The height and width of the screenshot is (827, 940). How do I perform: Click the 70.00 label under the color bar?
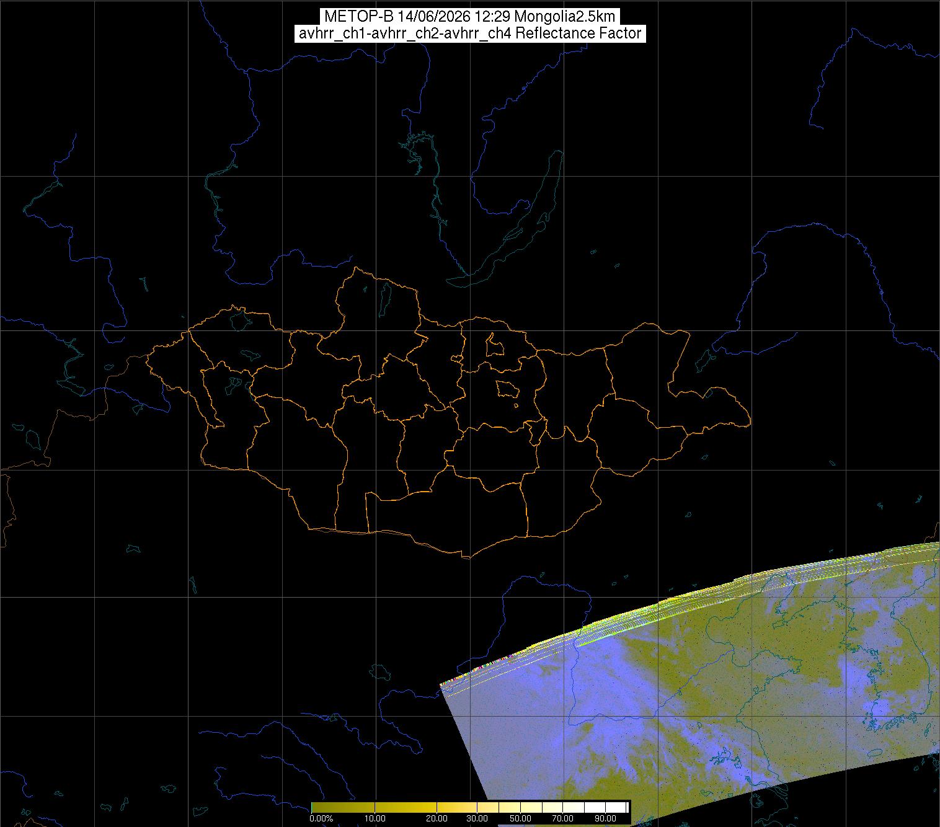(562, 818)
